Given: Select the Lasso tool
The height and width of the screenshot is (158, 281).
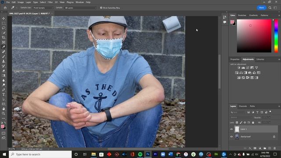Looking at the screenshot, I should 4,28.
